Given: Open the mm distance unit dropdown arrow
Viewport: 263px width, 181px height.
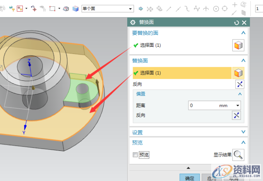Looking at the screenshot, I should pyautogui.click(x=237, y=105).
